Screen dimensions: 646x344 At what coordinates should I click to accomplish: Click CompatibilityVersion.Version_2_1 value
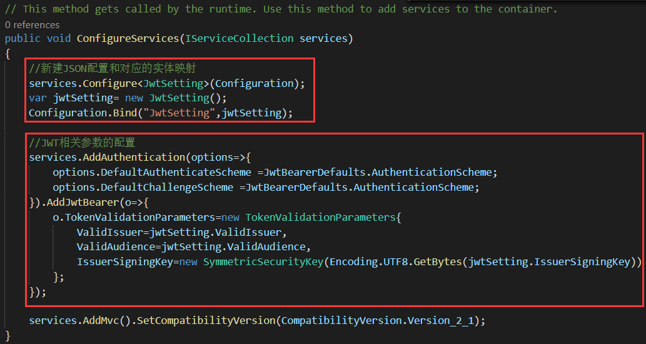(x=377, y=320)
